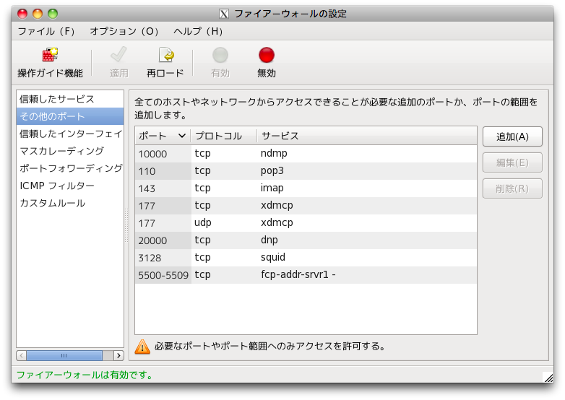Select 信頼したサービス in the sidebar
565x400 pixels.
coord(57,99)
